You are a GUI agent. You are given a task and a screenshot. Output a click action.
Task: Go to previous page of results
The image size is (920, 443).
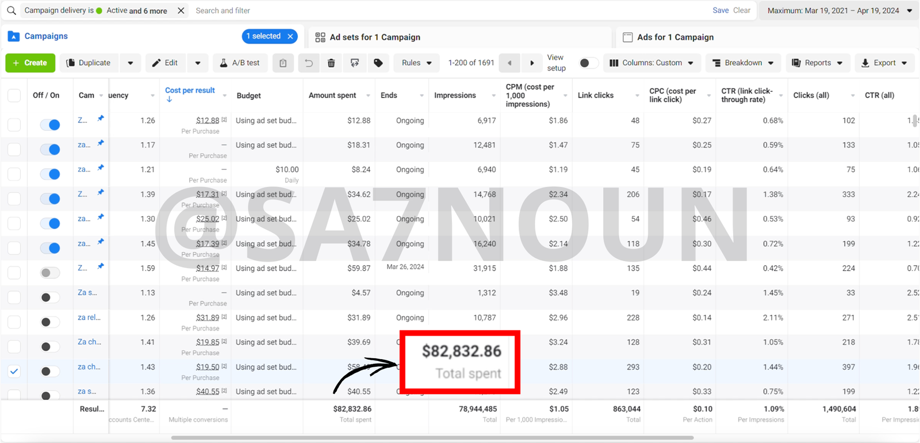[509, 63]
